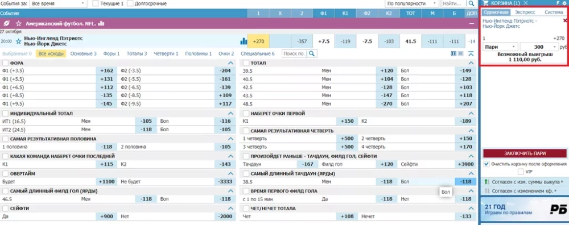
Task: Switch to Форы 1 tab
Action: [112, 53]
